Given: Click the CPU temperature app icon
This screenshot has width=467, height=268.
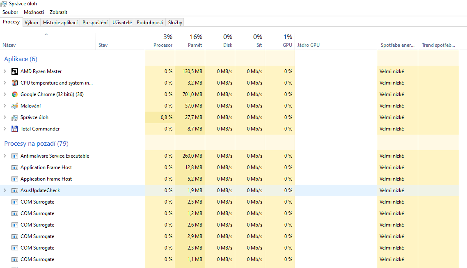Looking at the screenshot, I should pyautogui.click(x=15, y=83).
